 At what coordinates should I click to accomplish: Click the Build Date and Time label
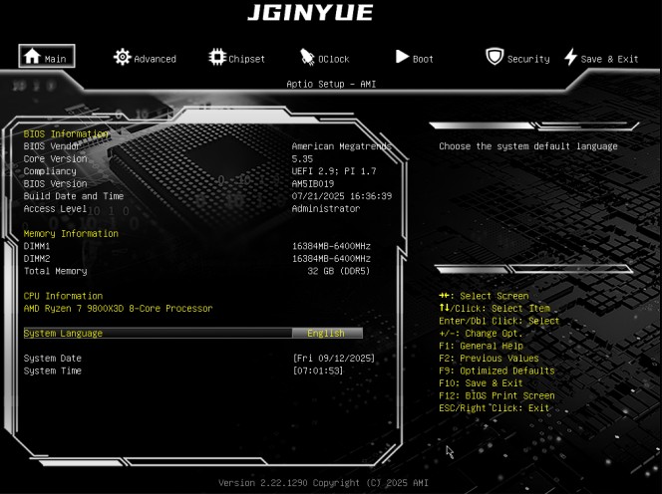pos(74,196)
